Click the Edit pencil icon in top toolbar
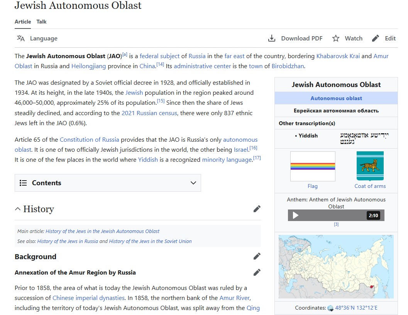 tap(376, 39)
